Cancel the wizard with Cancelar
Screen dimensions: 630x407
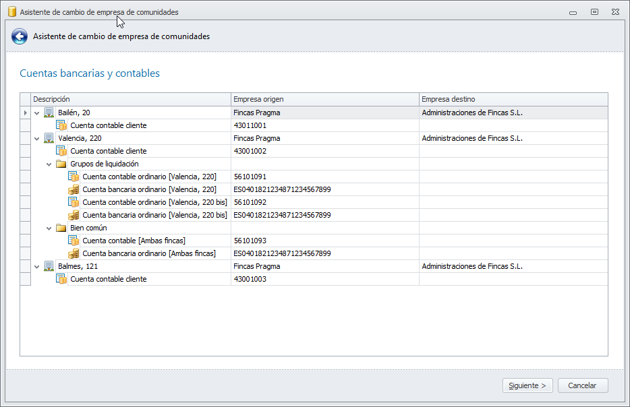pos(583,385)
